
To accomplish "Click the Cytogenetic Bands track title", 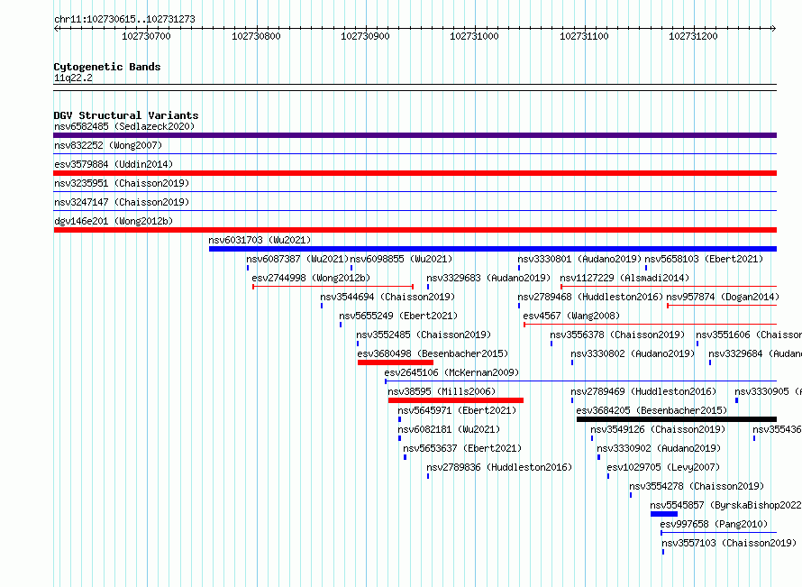I will click(107, 67).
